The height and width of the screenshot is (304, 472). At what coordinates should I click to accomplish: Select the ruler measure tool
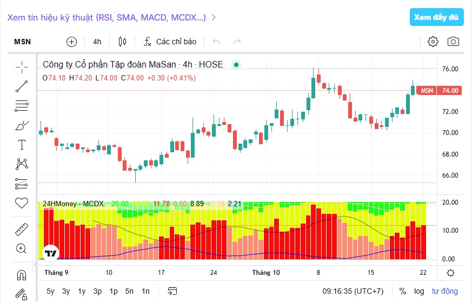22,229
